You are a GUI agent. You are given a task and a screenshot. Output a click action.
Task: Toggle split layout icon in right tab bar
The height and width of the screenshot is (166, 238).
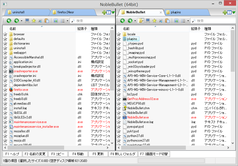point(229,12)
